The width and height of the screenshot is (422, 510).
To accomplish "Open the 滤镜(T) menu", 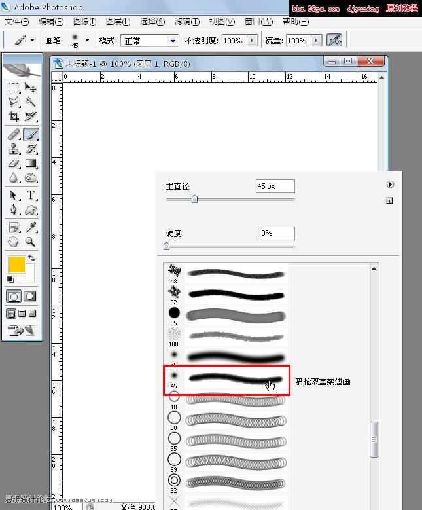I will 187,22.
